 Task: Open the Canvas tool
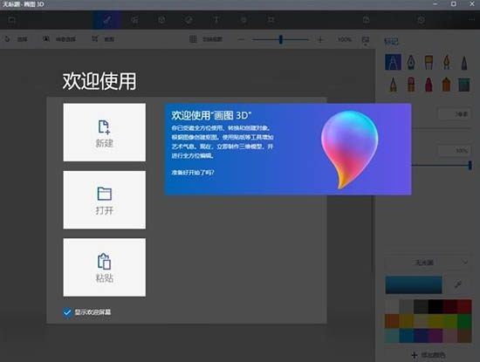pyautogui.click(x=271, y=20)
